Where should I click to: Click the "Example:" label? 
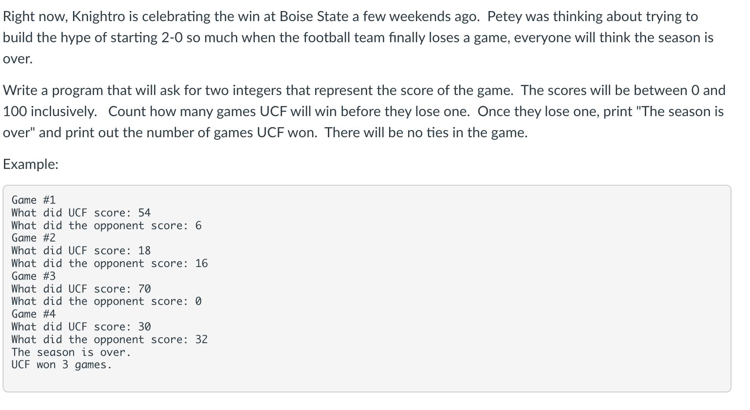point(30,164)
